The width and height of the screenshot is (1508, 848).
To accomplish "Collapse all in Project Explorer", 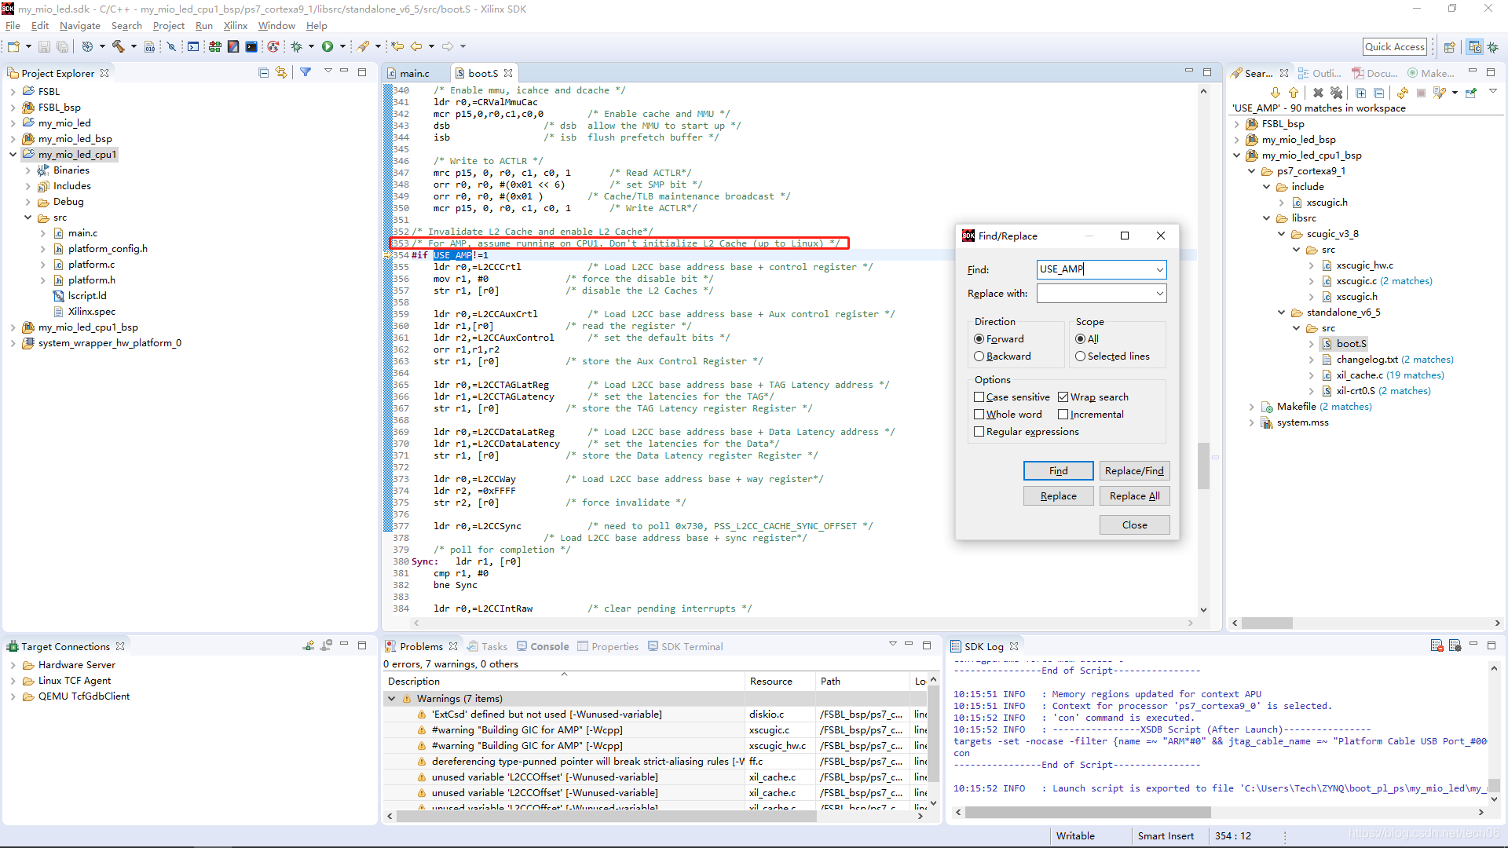I will [263, 72].
